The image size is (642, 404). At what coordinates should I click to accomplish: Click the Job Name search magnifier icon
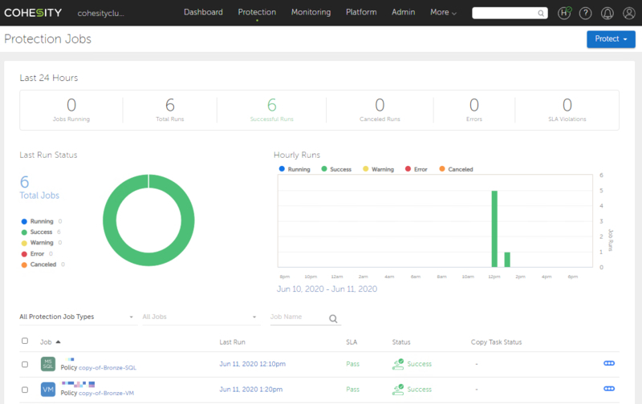point(333,318)
